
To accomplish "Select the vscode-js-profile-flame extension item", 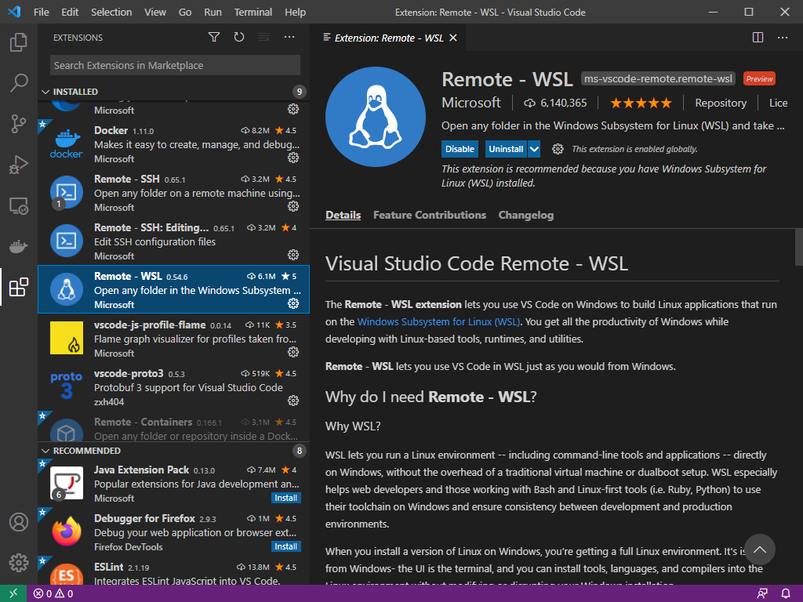I will click(x=173, y=339).
